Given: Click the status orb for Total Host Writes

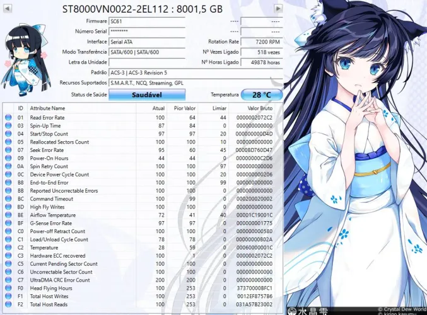Looking at the screenshot, I should [x=8, y=296].
